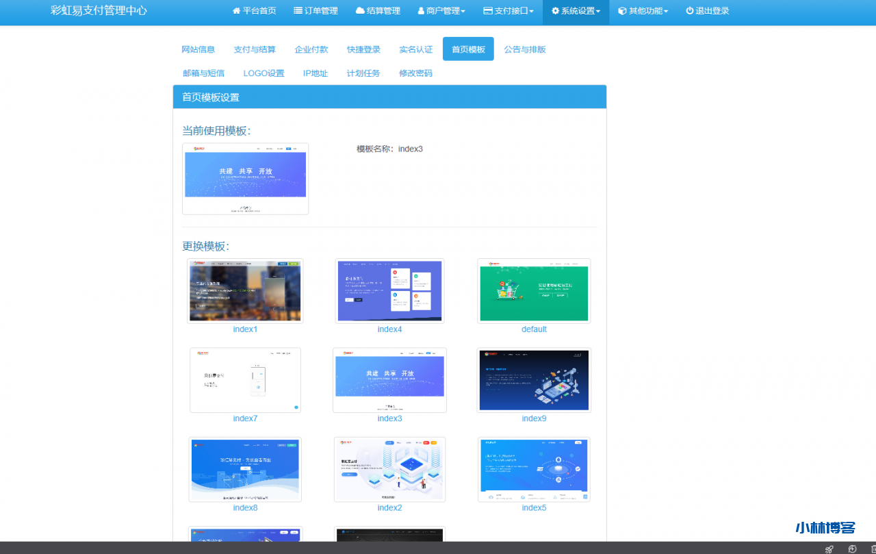Open the 系统设置 dropdown menu

pos(576,11)
